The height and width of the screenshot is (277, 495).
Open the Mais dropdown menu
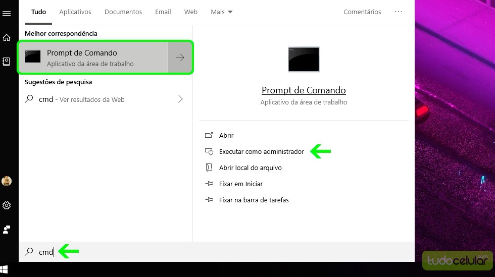coord(222,12)
